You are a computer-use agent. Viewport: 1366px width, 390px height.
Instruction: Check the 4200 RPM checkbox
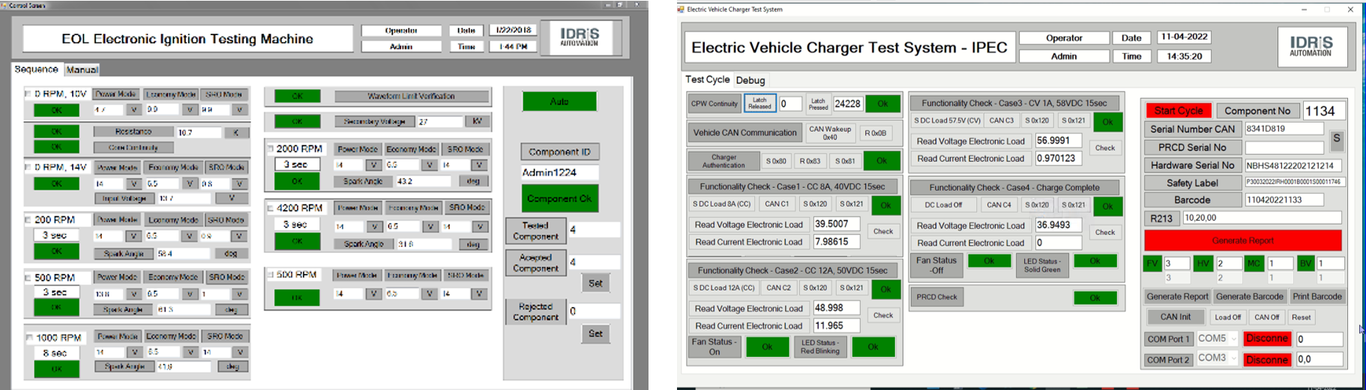[270, 208]
